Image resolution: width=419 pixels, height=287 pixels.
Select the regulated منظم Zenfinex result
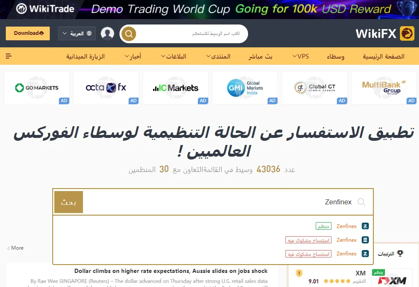[213, 226]
